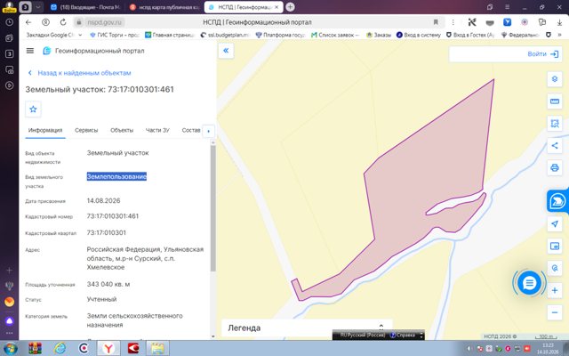Switch to the Состав tab
The height and width of the screenshot is (356, 569).
(191, 130)
